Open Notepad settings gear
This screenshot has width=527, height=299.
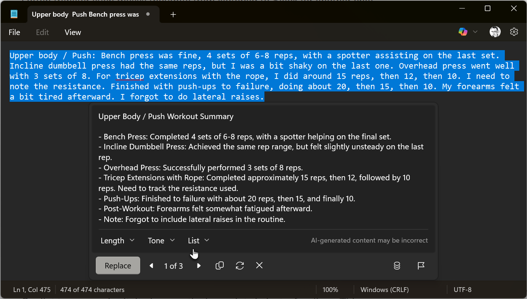point(514,32)
